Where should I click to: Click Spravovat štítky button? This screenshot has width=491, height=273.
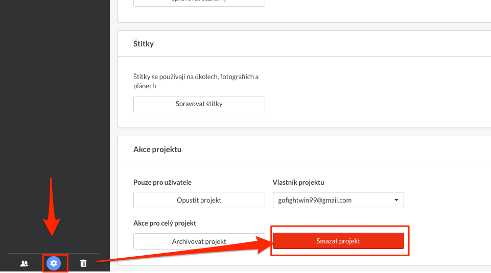click(x=199, y=104)
